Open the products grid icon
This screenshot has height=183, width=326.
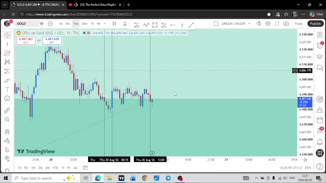pyautogui.click(x=320, y=153)
